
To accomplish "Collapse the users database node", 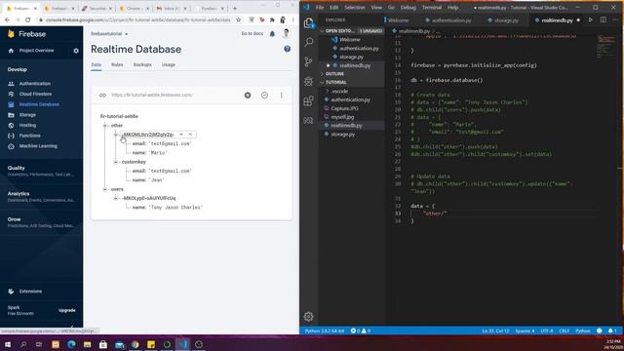I will click(x=105, y=189).
